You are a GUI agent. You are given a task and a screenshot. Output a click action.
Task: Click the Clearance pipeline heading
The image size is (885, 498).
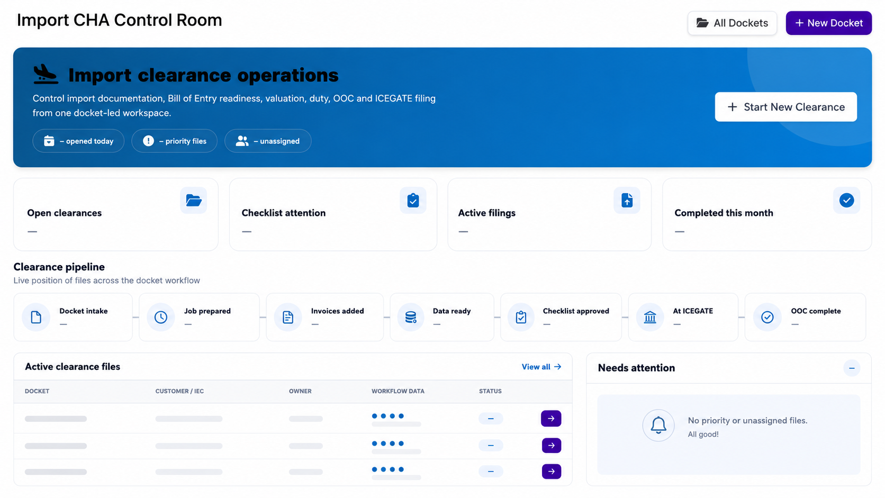tap(59, 267)
